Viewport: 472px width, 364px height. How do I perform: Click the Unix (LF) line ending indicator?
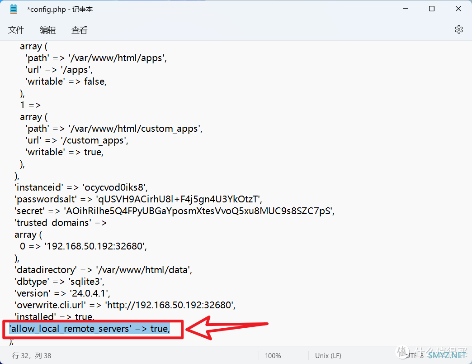[x=328, y=355]
